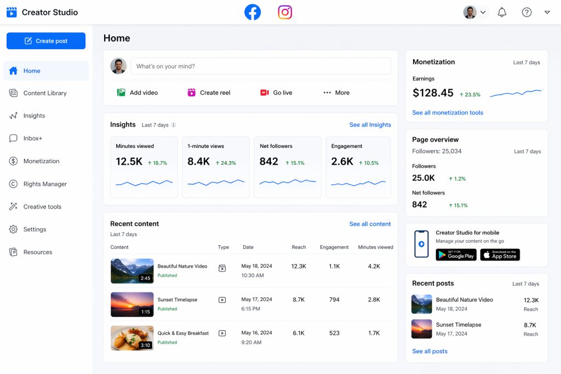Click the Inbox+ chat bubble icon
Screen dimensions: 561x374
[13, 139]
